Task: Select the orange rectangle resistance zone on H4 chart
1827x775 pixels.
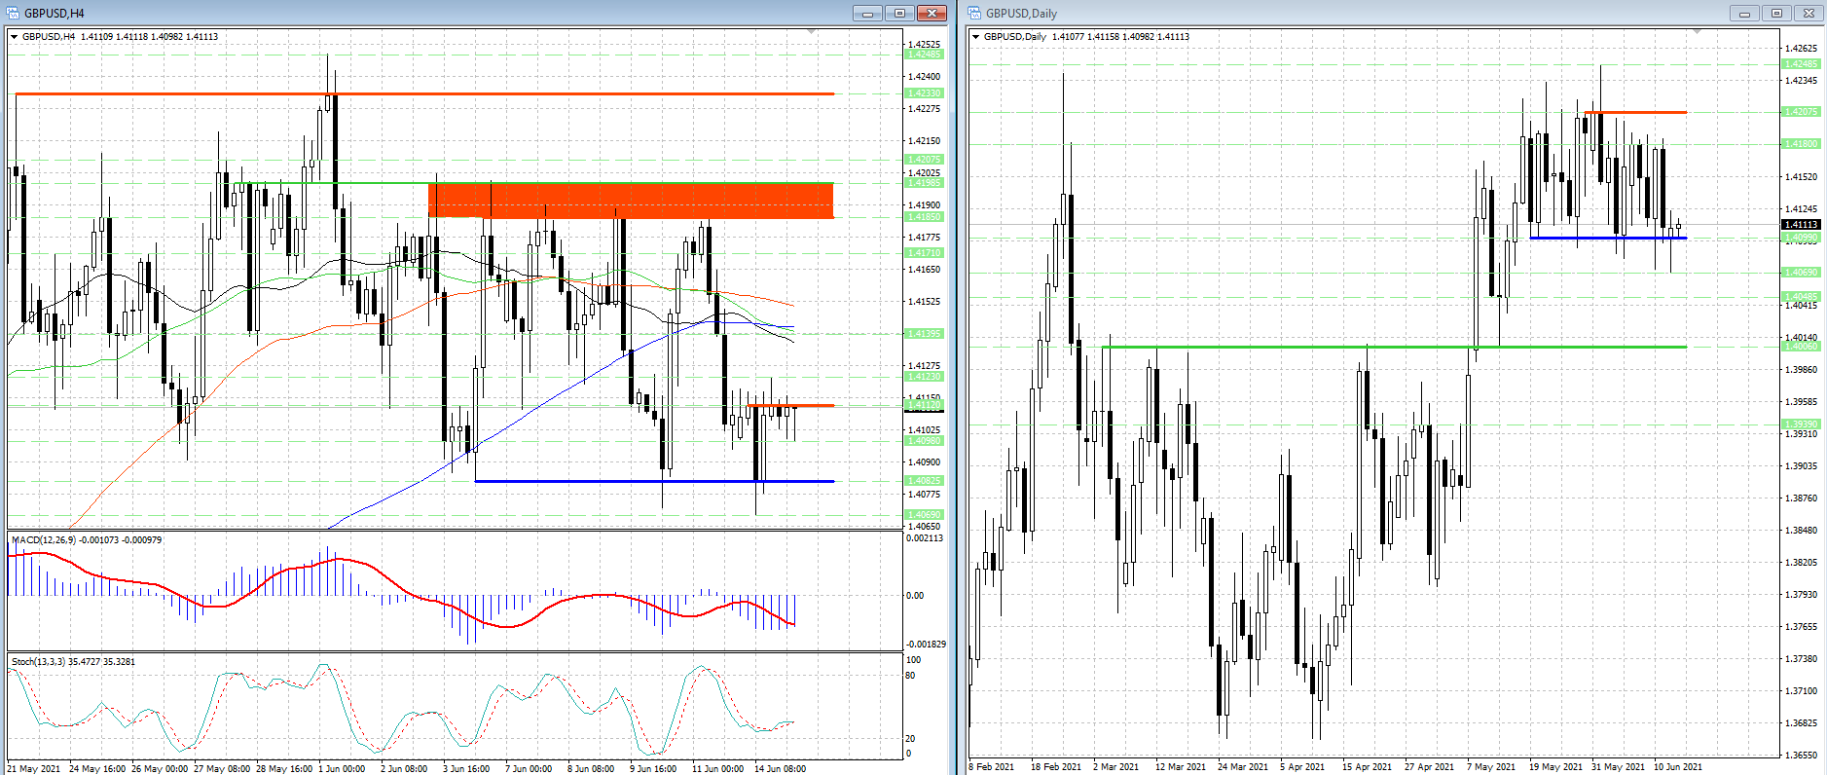Action: pos(631,201)
